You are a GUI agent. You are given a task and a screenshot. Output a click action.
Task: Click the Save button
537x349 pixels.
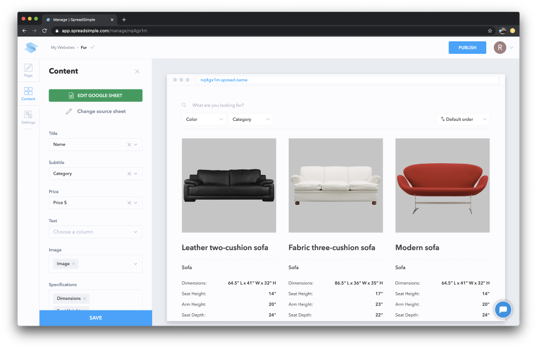[95, 318]
